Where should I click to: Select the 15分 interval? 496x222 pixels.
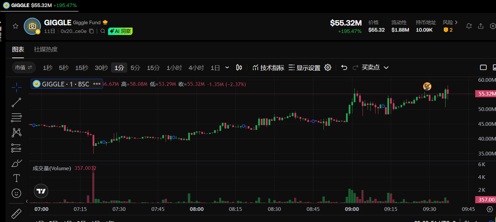click(153, 68)
